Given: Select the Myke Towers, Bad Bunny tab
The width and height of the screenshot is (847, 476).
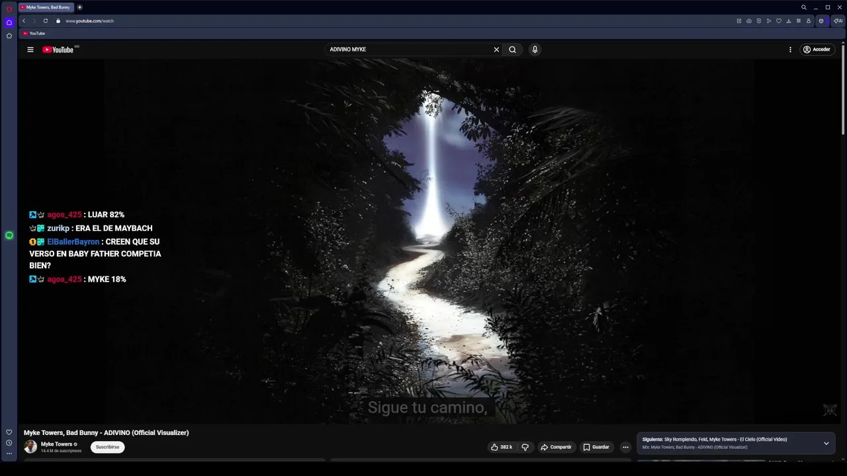Looking at the screenshot, I should tap(46, 7).
